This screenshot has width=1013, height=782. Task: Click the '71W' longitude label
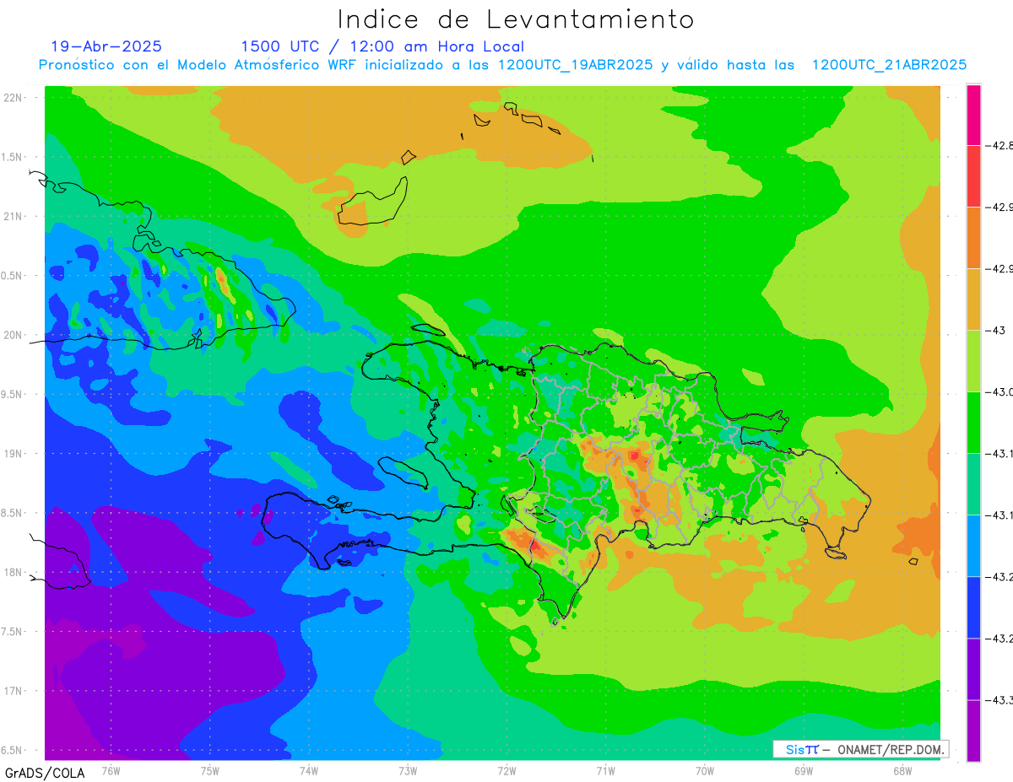coord(606,771)
